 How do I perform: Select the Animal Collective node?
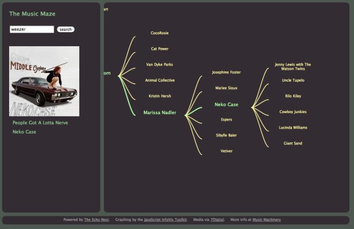coord(159,81)
